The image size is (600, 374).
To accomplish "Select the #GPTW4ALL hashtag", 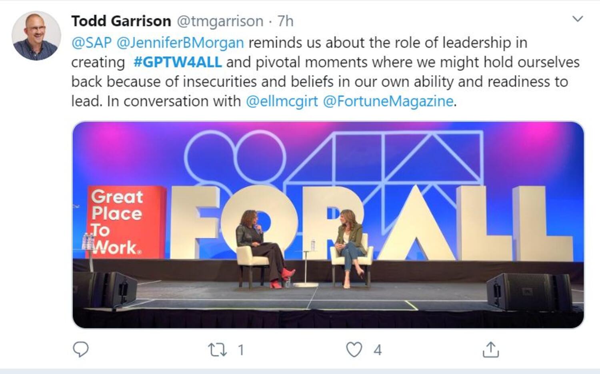I will pos(177,62).
